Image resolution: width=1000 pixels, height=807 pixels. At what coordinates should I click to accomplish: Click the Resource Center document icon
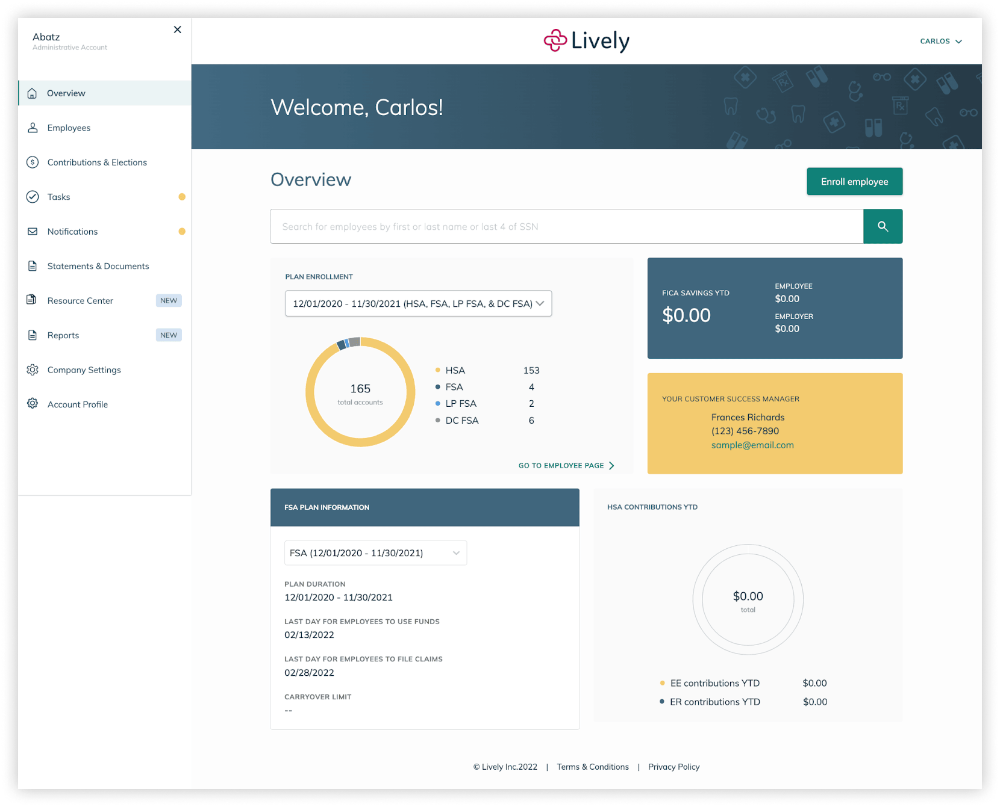(32, 300)
